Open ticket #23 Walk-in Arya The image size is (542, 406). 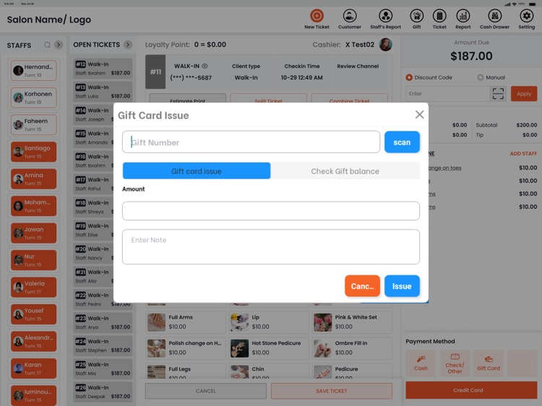[103, 322]
